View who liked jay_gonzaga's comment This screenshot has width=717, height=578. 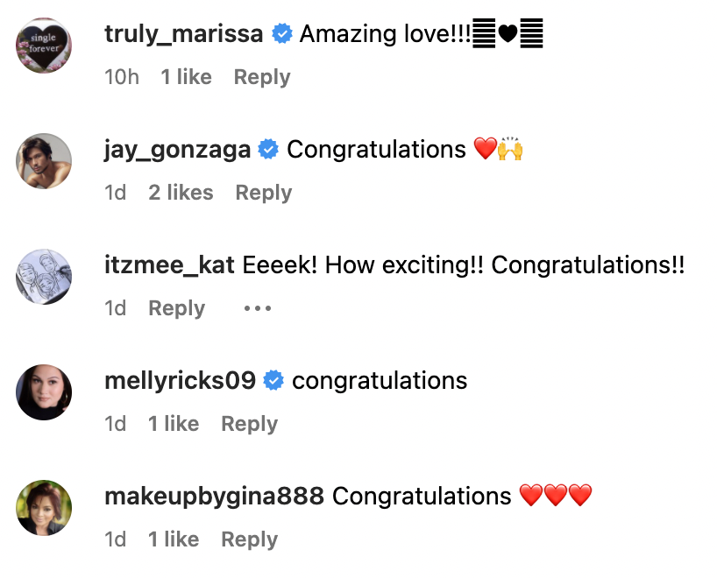181,192
